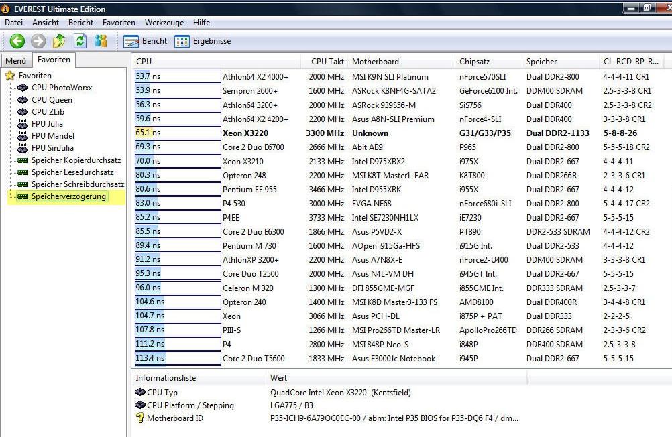Click the CPU Platform / Stepping chip icon

click(x=140, y=405)
